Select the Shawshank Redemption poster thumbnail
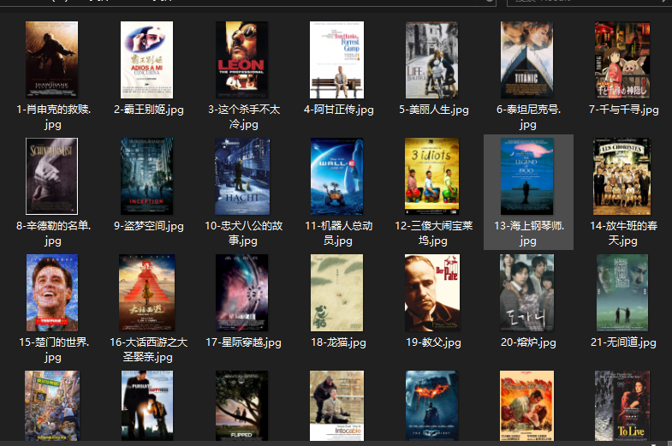 click(x=52, y=60)
